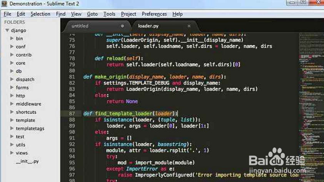Select the views folder label
Viewport: 324px width, 182px height.
click(22, 153)
